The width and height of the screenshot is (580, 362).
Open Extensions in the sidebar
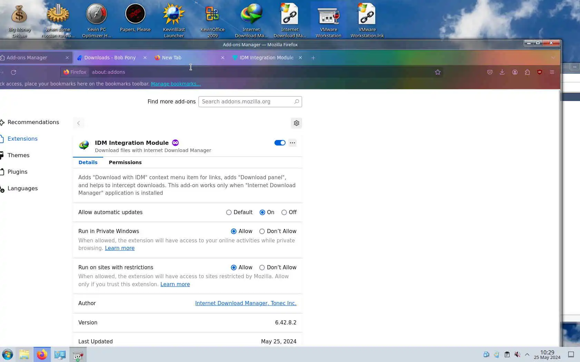pos(19,139)
